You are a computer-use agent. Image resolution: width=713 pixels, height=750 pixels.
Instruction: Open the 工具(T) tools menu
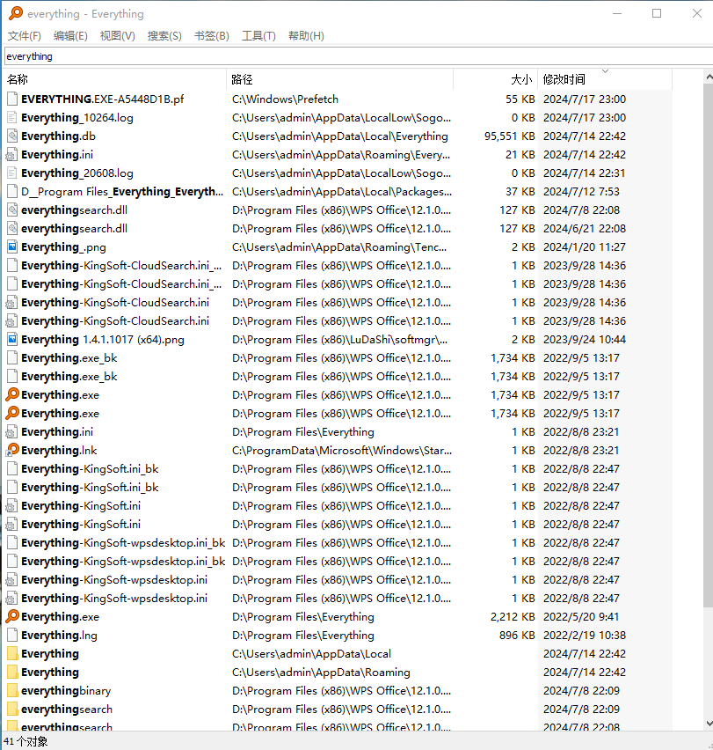click(x=258, y=36)
